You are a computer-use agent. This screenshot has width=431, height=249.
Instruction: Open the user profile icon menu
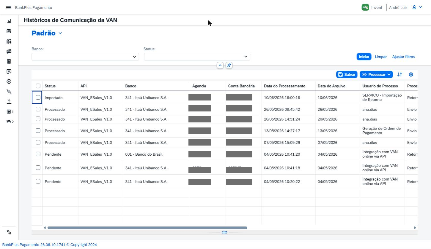click(414, 7)
